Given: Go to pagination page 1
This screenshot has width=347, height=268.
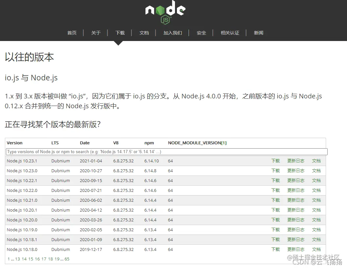Looking at the screenshot, I should pyautogui.click(x=9, y=259).
